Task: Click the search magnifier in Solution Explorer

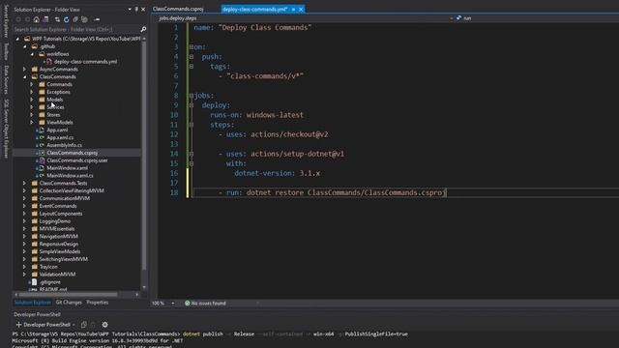Action: 143,29
